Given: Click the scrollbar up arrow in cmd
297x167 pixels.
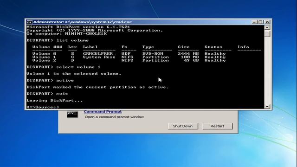Looking at the screenshot, I should pyautogui.click(x=267, y=28).
